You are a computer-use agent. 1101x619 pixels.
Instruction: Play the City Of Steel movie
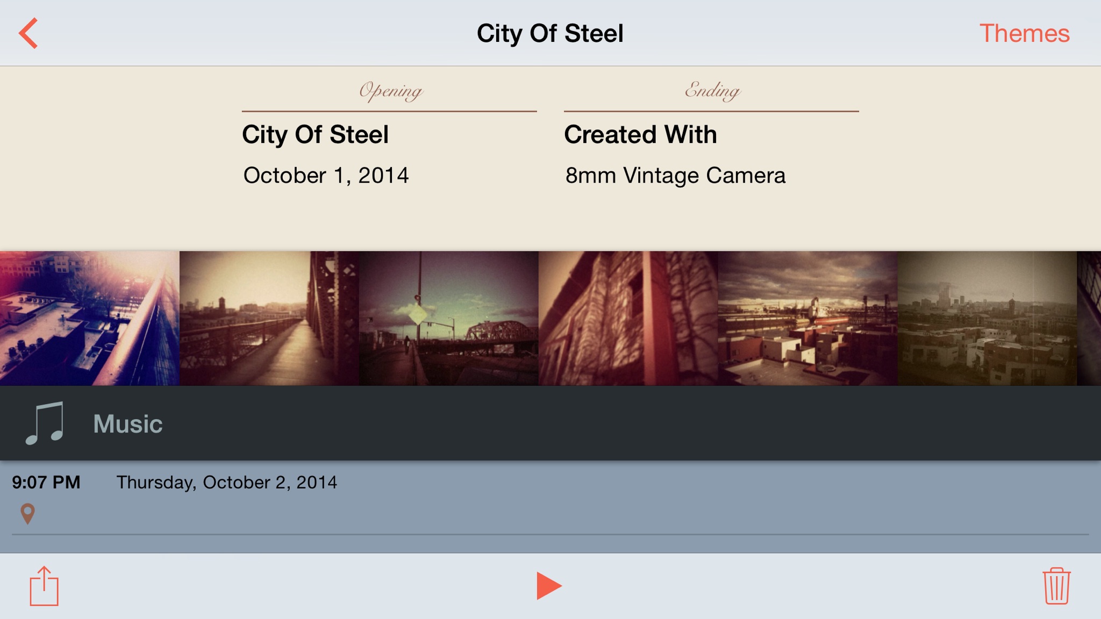pos(549,586)
